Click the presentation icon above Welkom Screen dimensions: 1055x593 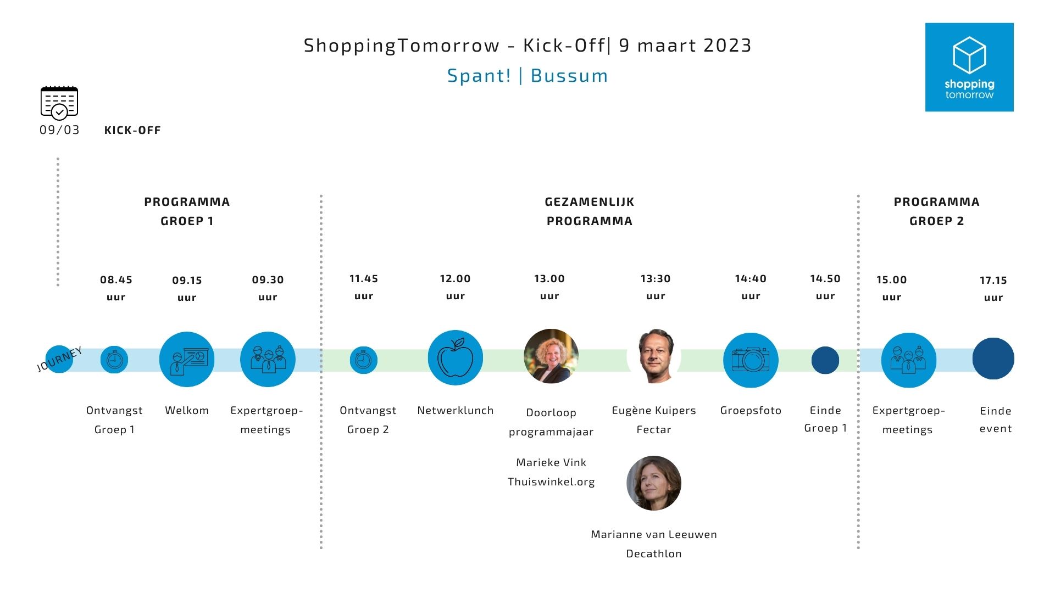(187, 360)
